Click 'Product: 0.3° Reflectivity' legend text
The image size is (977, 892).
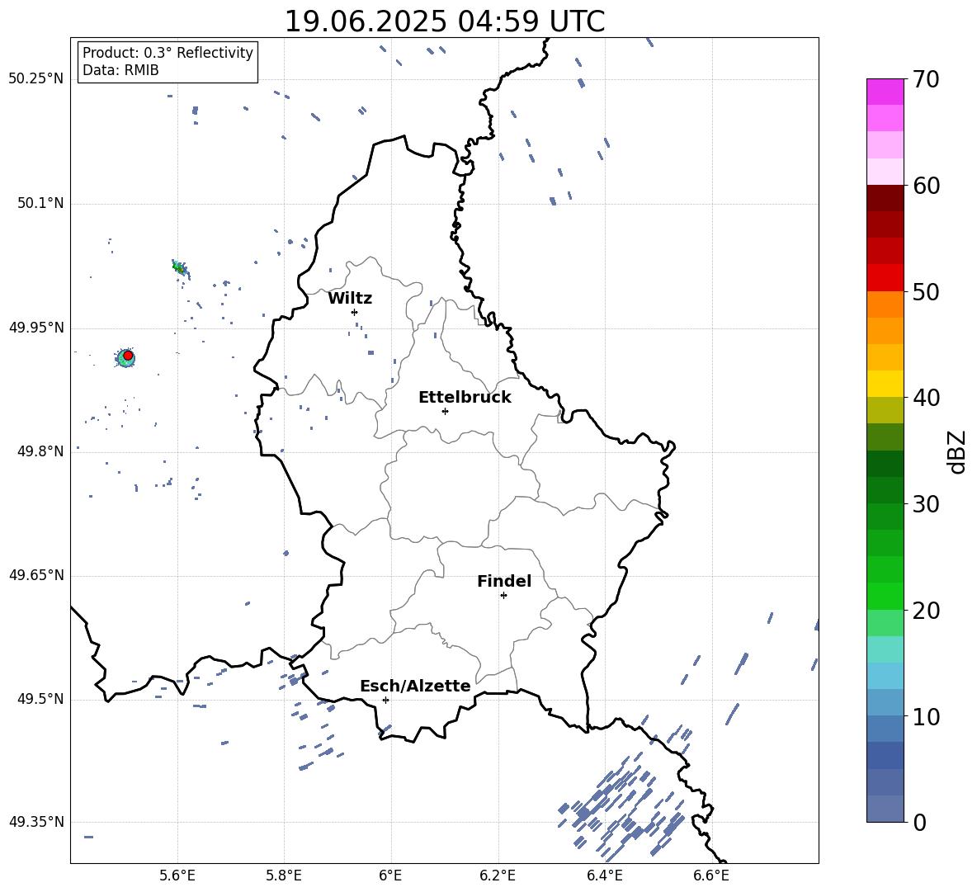(168, 53)
